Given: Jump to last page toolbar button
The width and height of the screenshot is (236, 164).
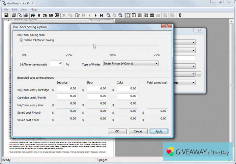Looking at the screenshot, I should point(101,15).
